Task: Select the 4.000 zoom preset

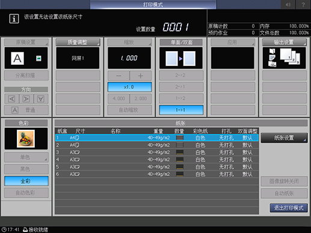Action: pyautogui.click(x=119, y=98)
